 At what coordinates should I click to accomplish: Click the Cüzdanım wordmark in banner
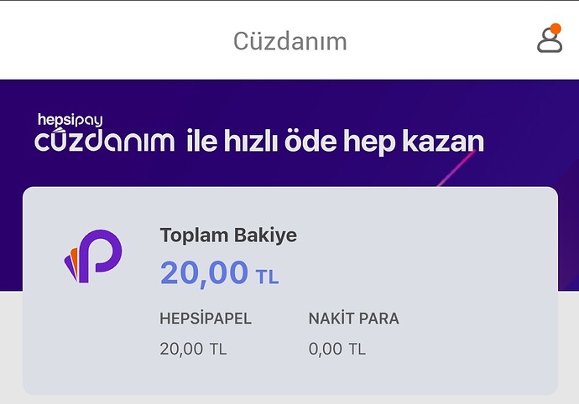[x=105, y=140]
